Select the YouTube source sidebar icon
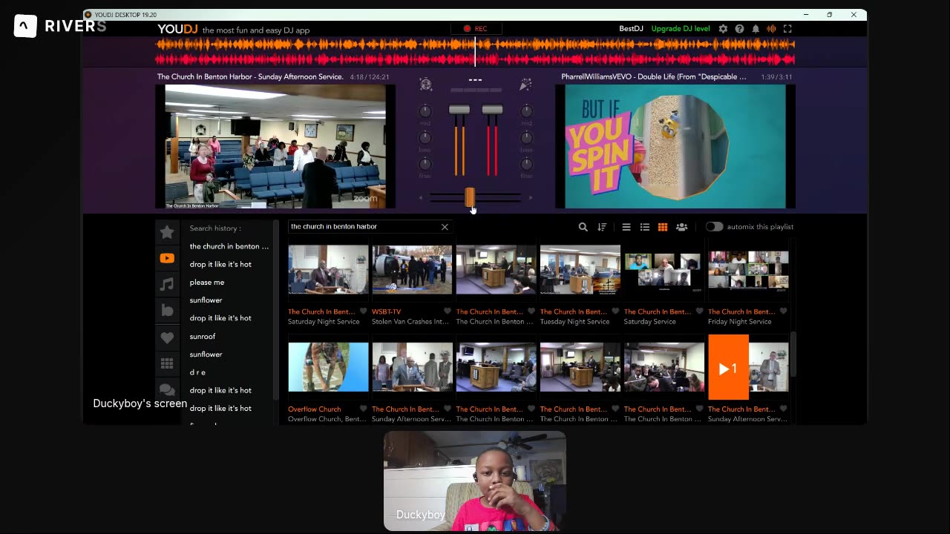Screen dimensions: 950x534 point(167,258)
